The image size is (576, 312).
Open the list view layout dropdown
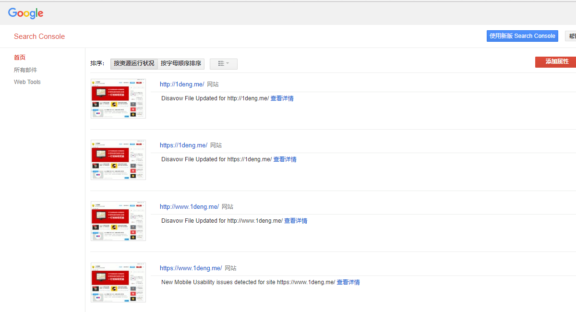pyautogui.click(x=223, y=64)
